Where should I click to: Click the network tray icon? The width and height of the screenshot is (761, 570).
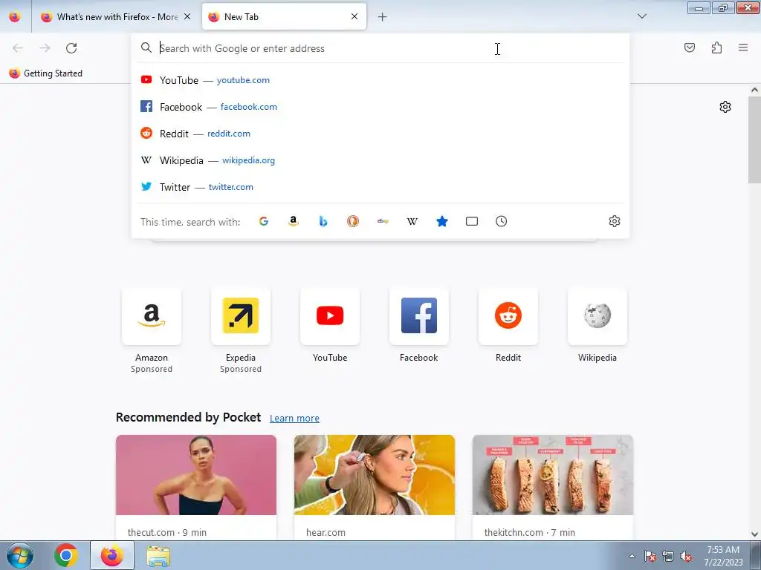(x=668, y=557)
